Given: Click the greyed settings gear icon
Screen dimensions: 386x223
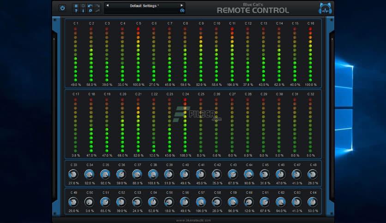Looking at the screenshot, I should coord(83,6).
